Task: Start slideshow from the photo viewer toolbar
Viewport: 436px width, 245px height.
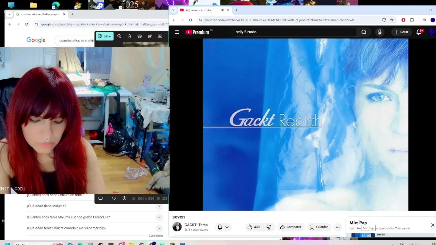Action: click(x=160, y=36)
